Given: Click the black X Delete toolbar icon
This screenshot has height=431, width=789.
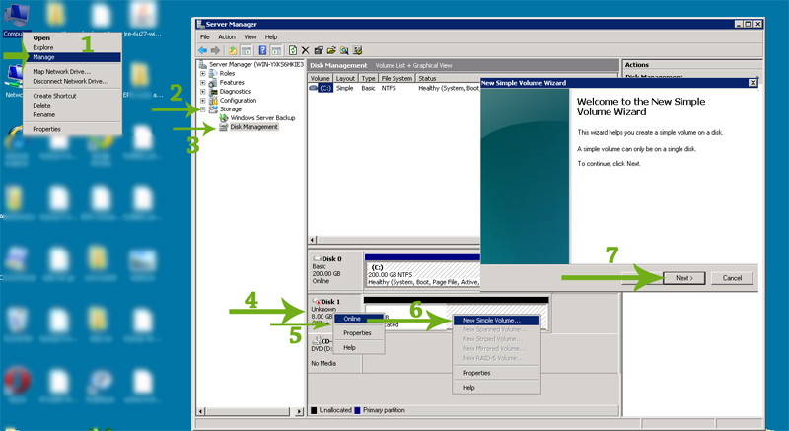Looking at the screenshot, I should coord(305,50).
